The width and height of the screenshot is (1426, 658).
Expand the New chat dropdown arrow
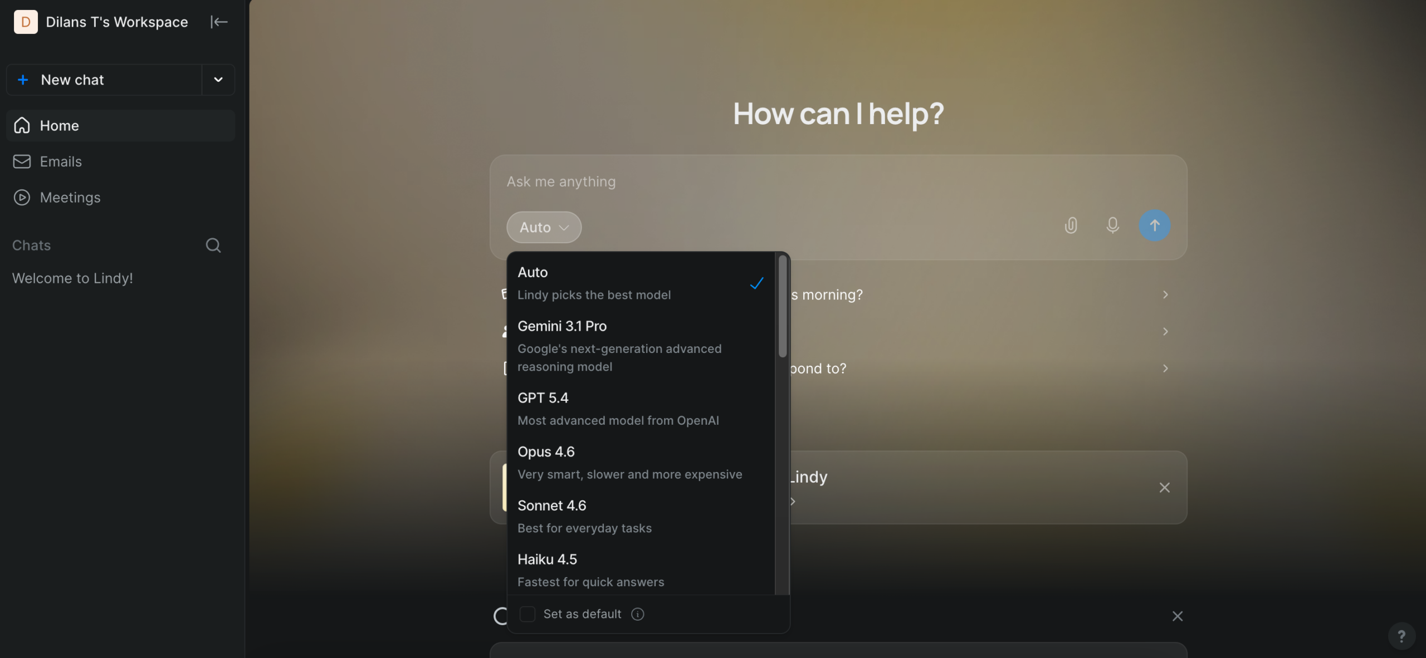218,80
